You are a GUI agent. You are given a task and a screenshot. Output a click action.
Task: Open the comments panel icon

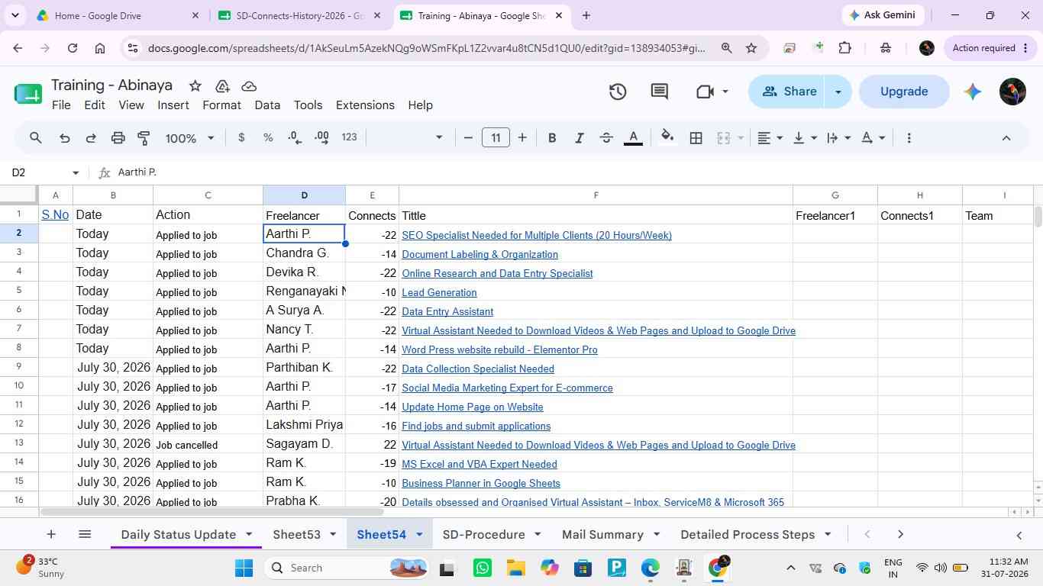pos(660,92)
